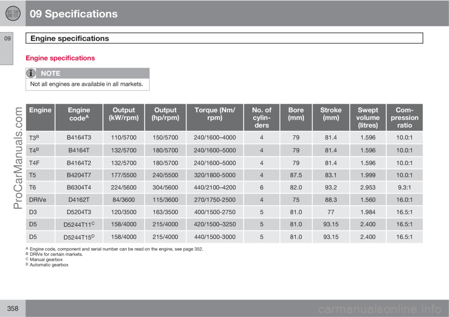
Task: Click the 'Compression ratio' column header
Action: click(x=405, y=117)
